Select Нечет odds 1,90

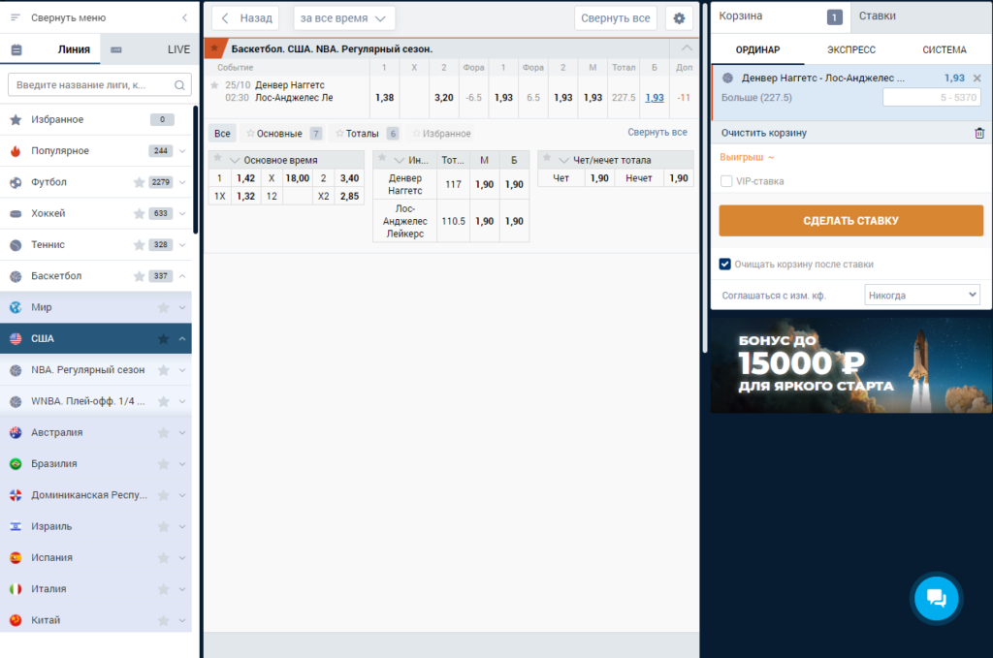678,178
